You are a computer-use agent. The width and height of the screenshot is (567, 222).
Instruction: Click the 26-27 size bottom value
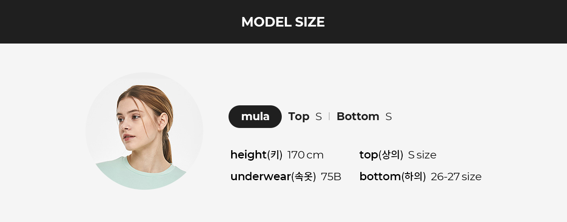[456, 177]
